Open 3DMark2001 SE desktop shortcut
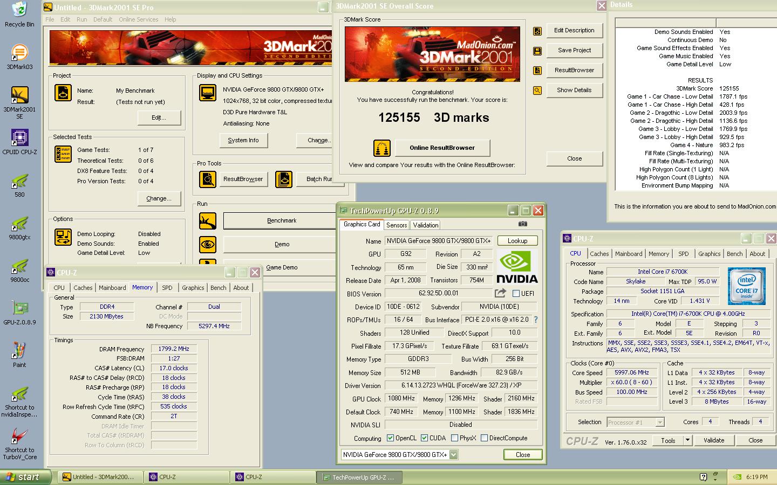Viewport: 777px width, 485px height. pos(19,95)
